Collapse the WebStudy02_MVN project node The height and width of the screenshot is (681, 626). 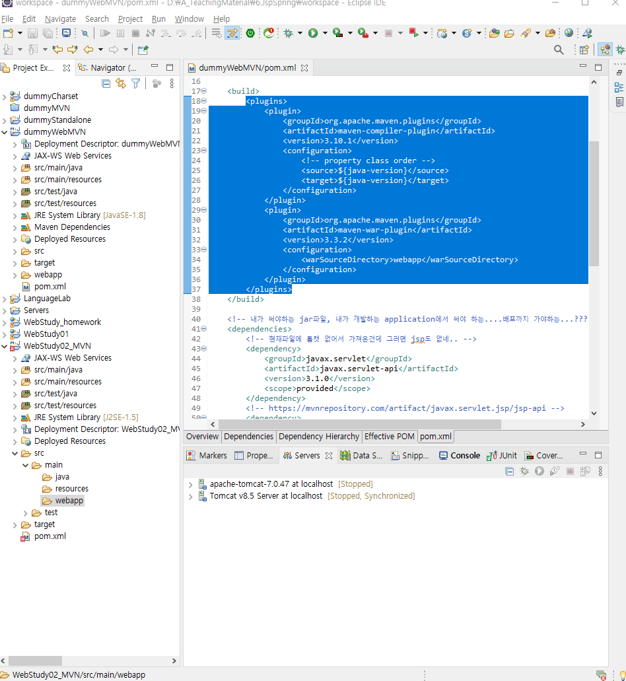[x=5, y=346]
